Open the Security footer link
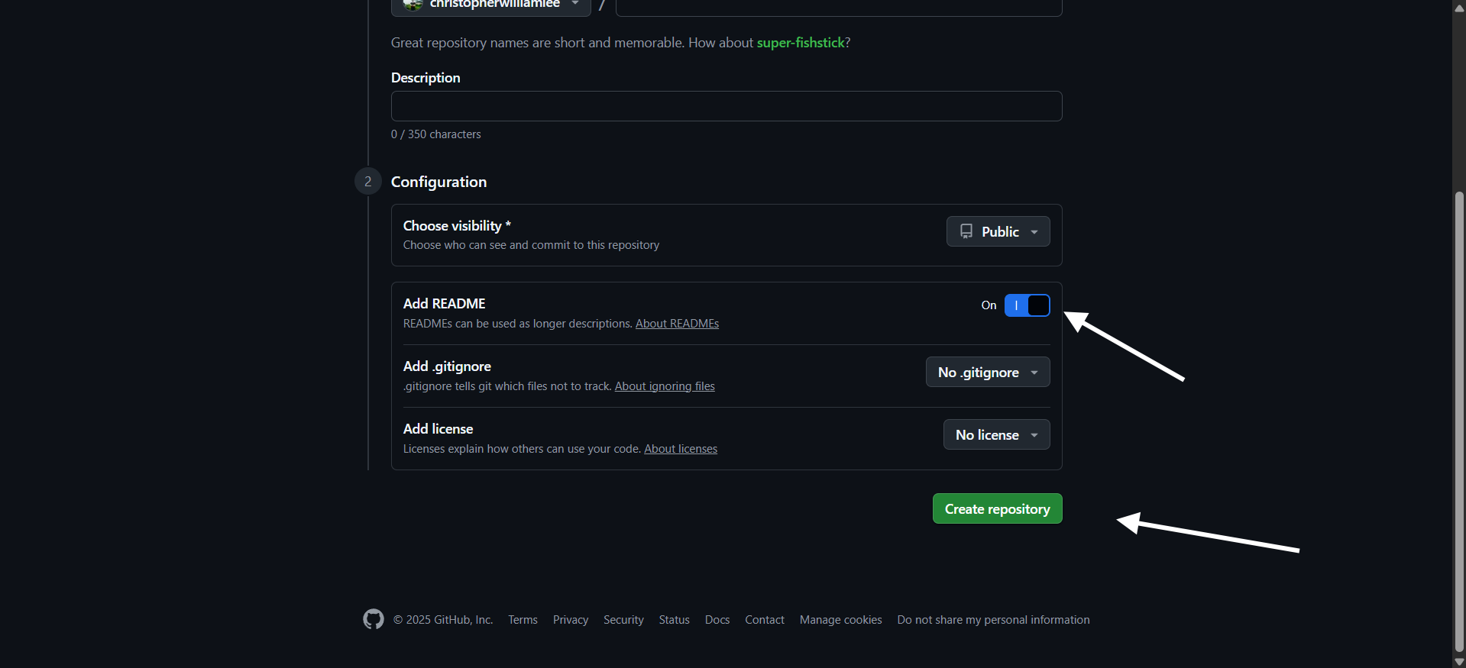The width and height of the screenshot is (1466, 668). (x=623, y=620)
